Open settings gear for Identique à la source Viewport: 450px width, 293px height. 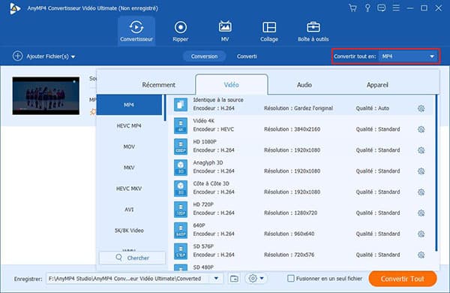click(421, 108)
